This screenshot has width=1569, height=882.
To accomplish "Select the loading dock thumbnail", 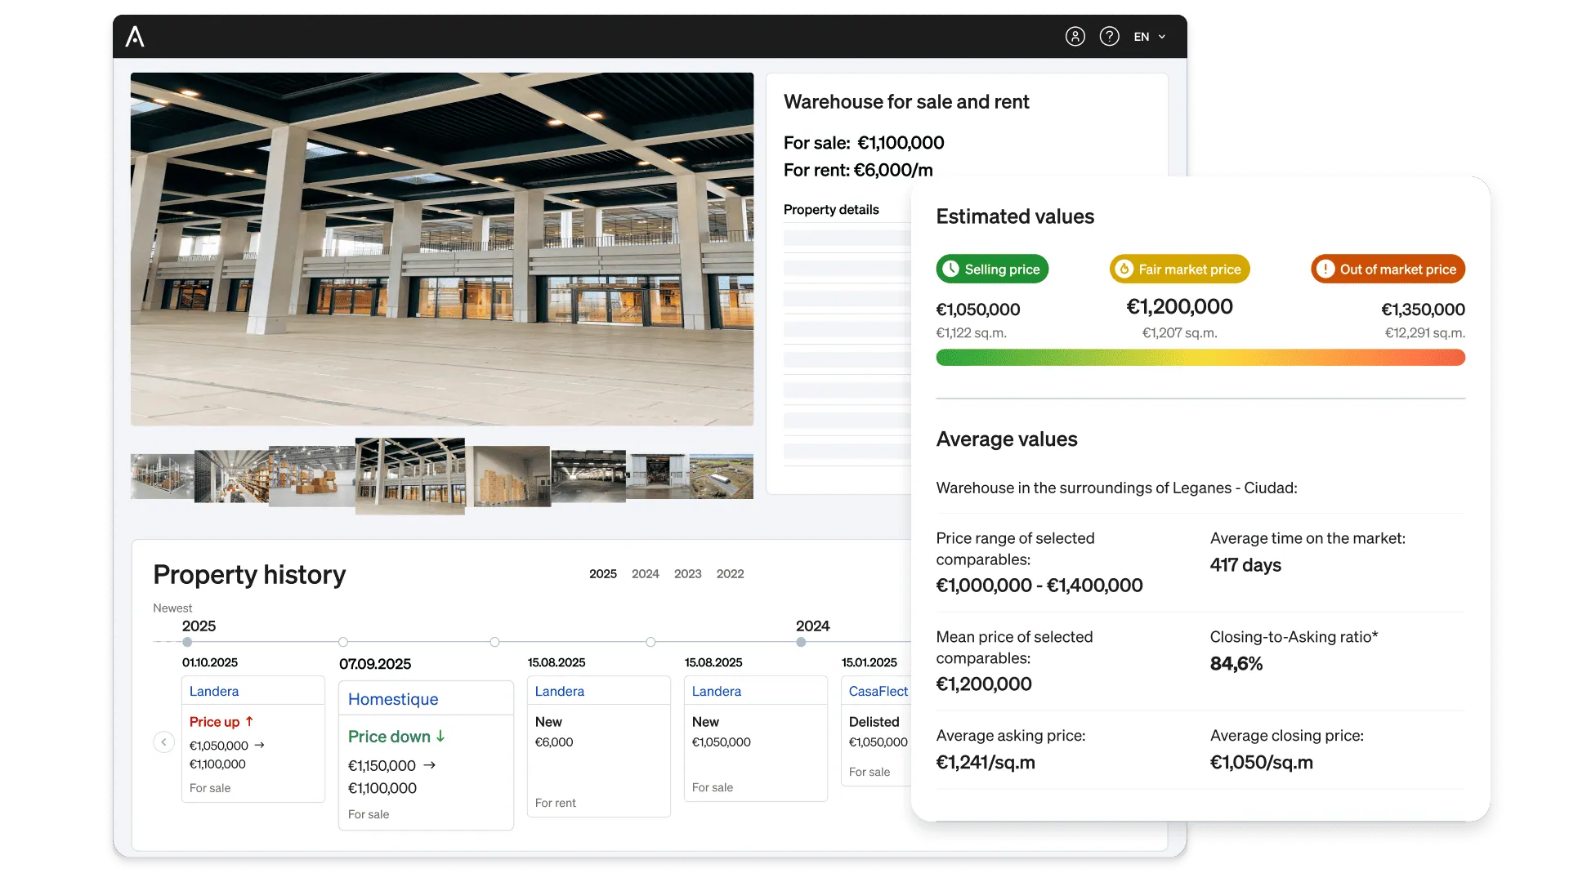I will 658,476.
